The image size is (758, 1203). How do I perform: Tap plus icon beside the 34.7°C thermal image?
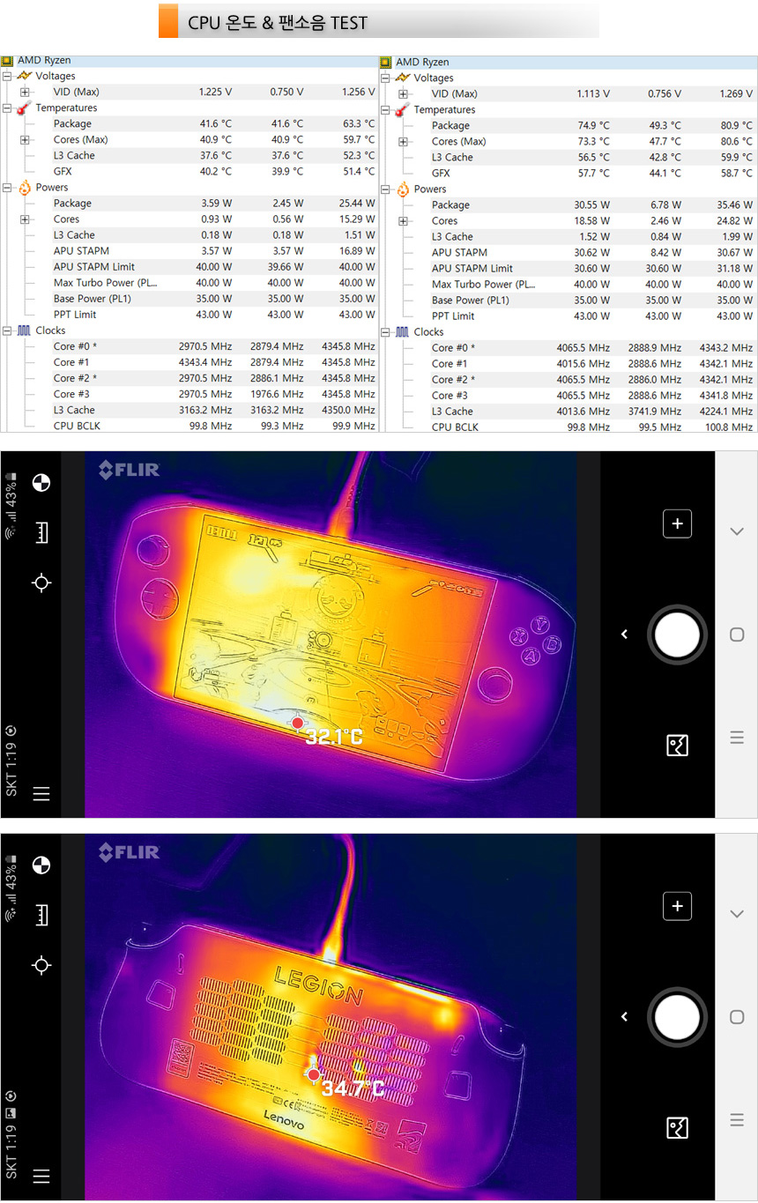(x=677, y=906)
